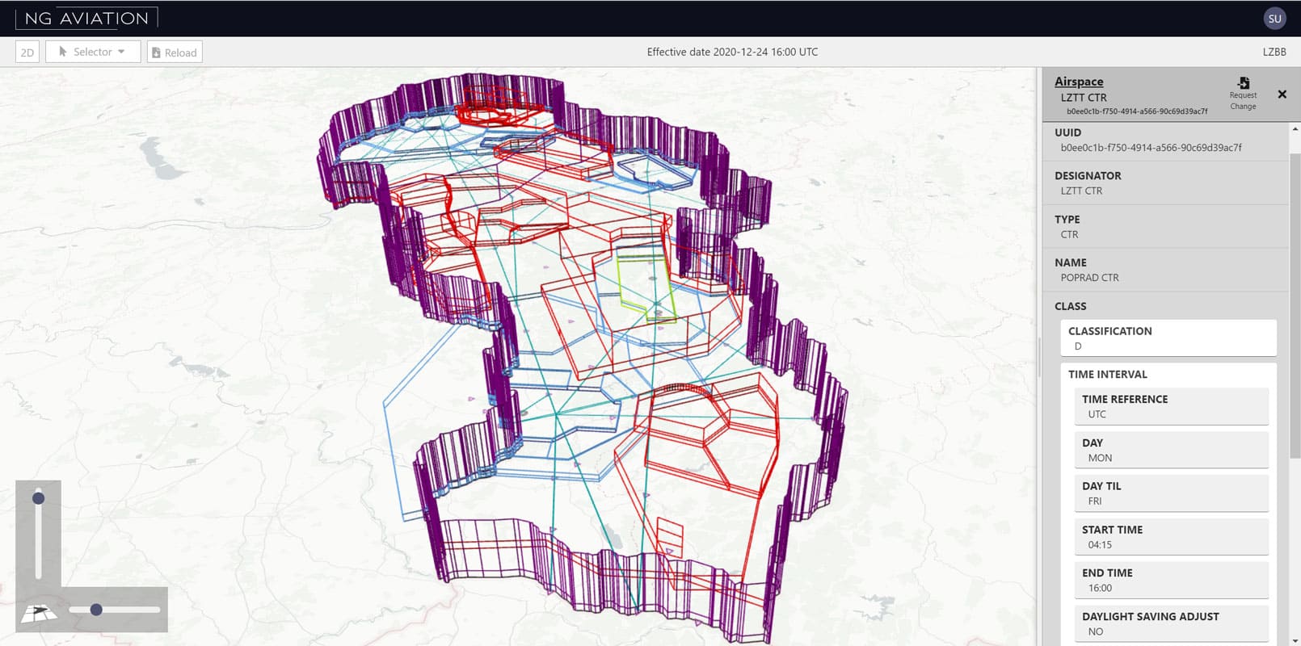Click the TYPE value CTR
Viewport: 1301px width, 646px height.
1069,235
